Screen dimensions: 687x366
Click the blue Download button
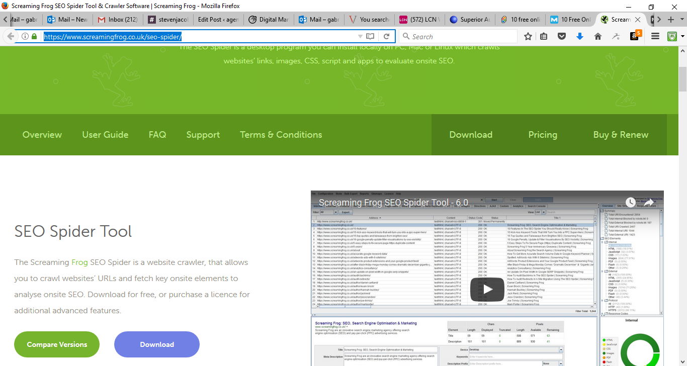[157, 344]
